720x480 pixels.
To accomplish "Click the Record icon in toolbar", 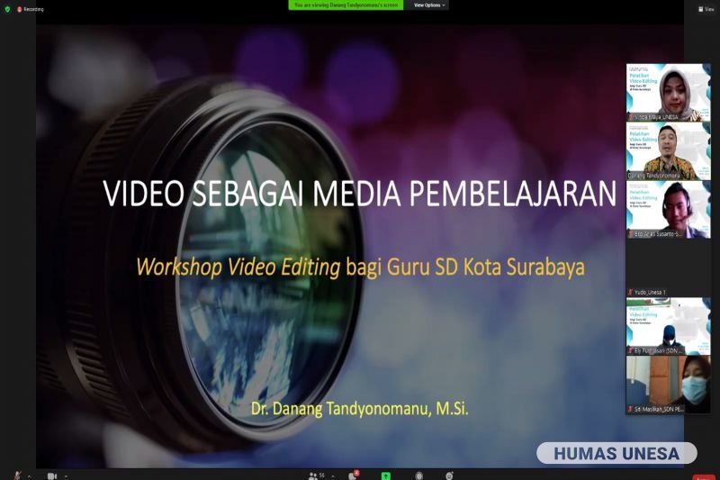I will 418,475.
